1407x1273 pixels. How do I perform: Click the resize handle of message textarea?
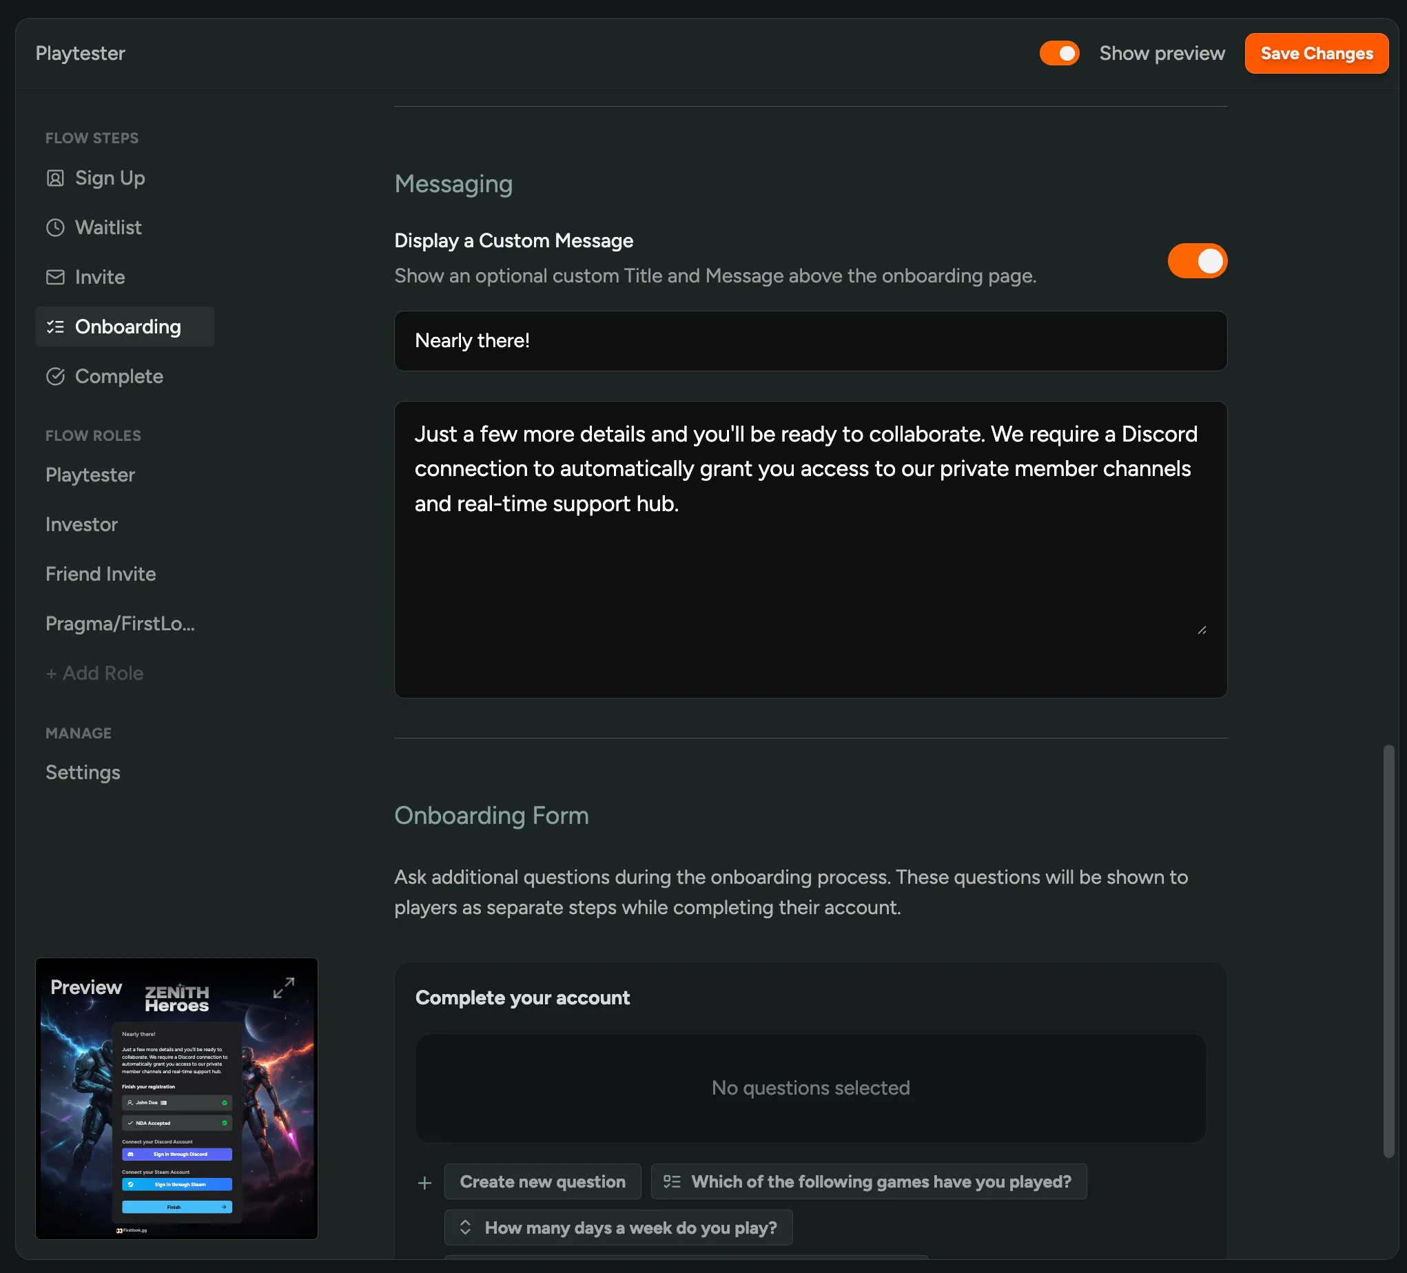click(1201, 630)
